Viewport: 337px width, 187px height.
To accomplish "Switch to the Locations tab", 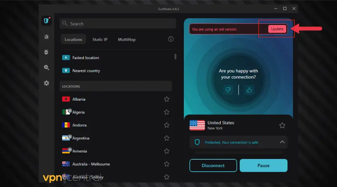I will tap(73, 39).
